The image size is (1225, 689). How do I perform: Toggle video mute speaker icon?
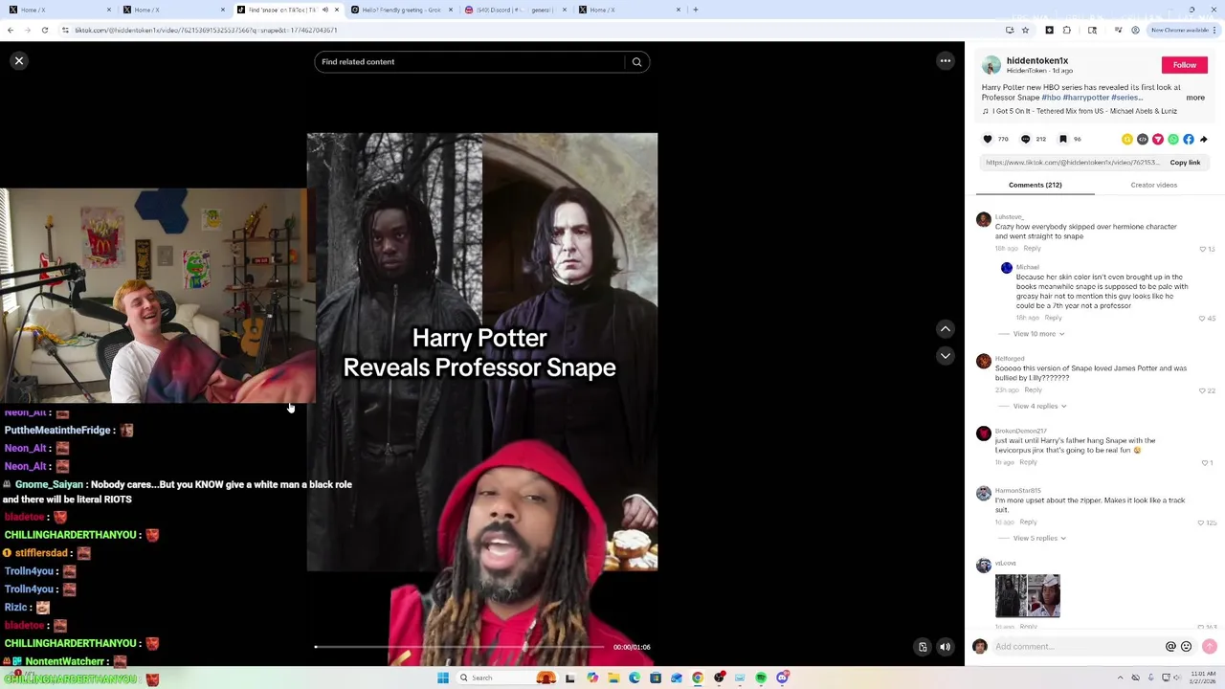(945, 648)
